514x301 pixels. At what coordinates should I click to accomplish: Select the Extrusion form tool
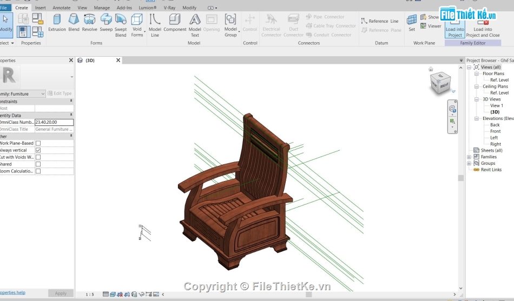pyautogui.click(x=57, y=23)
